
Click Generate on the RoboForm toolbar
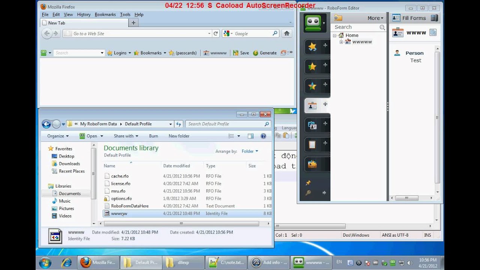265,53
